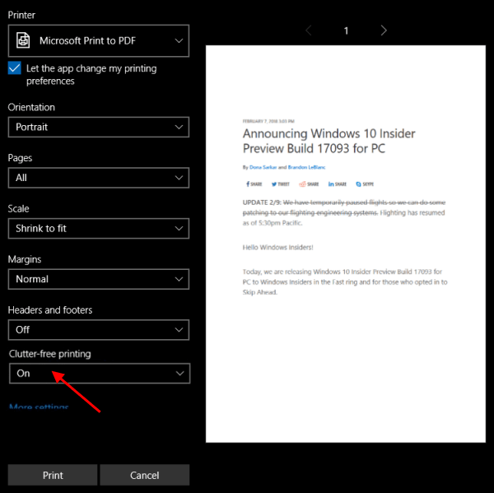494x493 pixels.
Task: Click the Scale label
Action: tap(19, 208)
